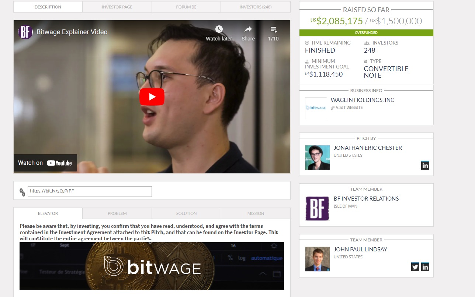Click the Wagein Holdings, Inc link
Screen dimensions: 475x297
[362, 100]
